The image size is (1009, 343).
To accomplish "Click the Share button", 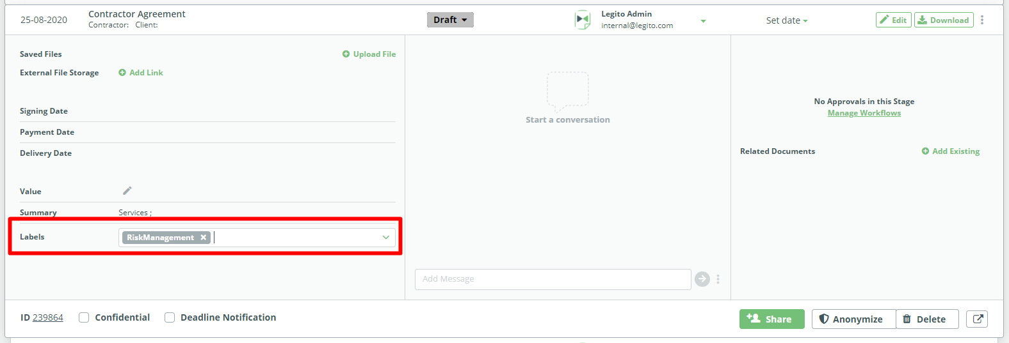I will (x=771, y=319).
